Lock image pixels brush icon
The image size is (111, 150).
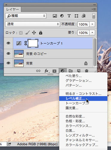pyautogui.click(x=28, y=33)
